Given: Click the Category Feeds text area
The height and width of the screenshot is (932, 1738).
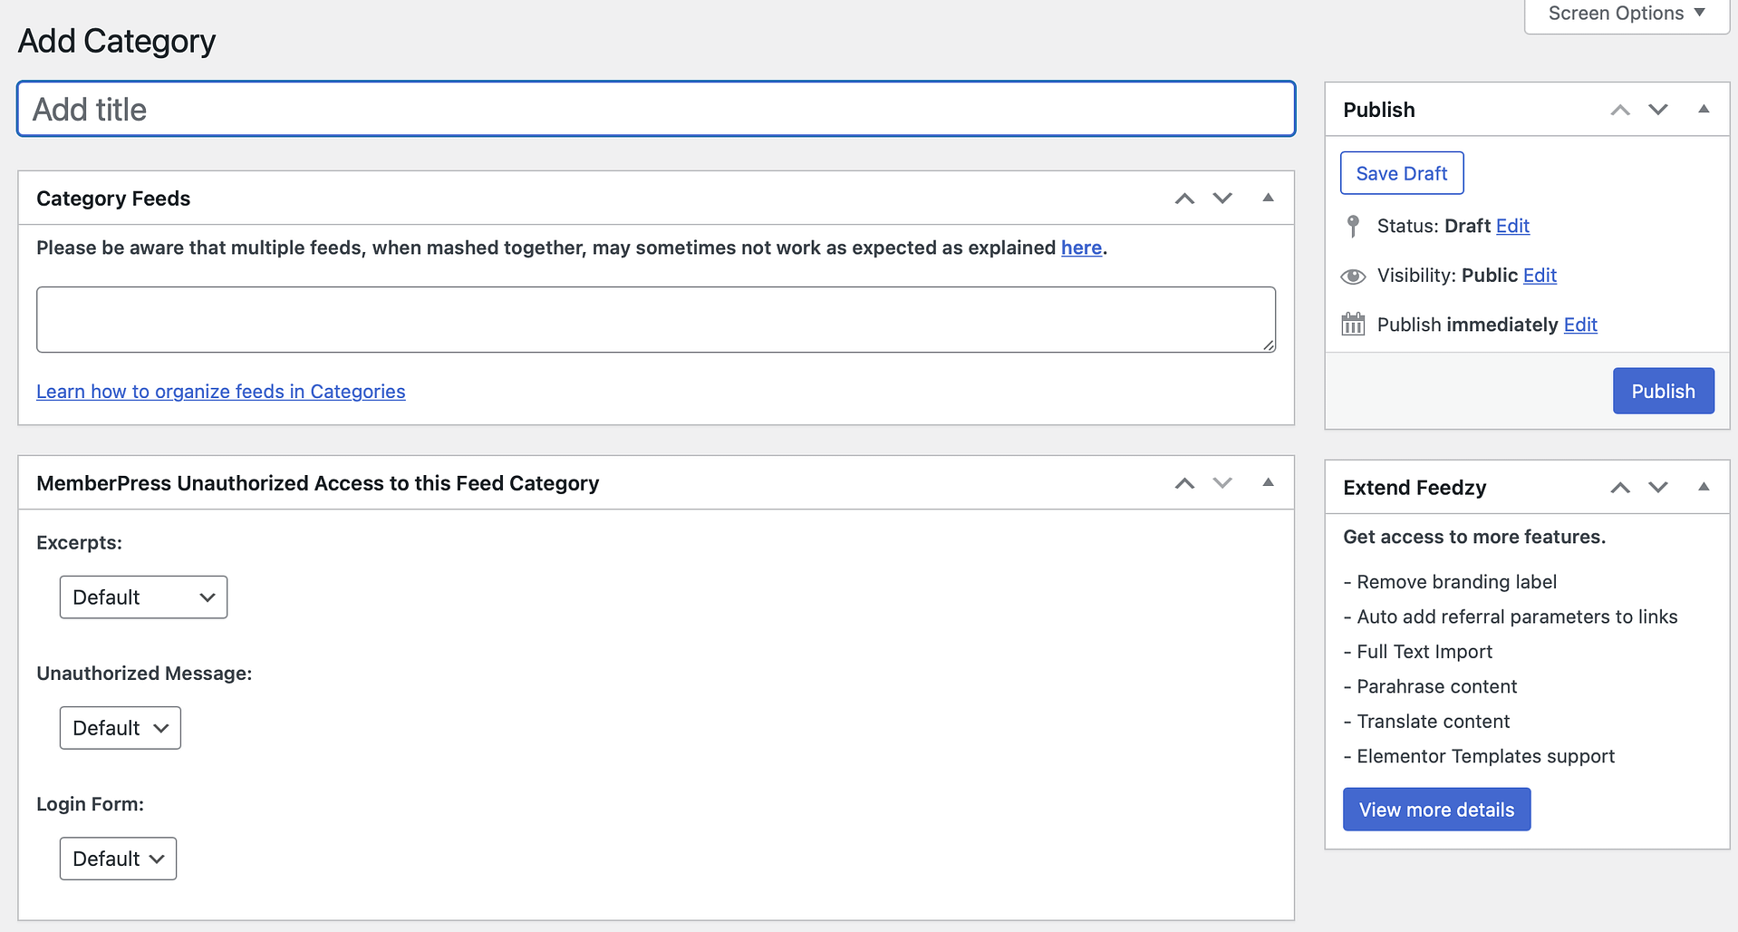Looking at the screenshot, I should 656,320.
